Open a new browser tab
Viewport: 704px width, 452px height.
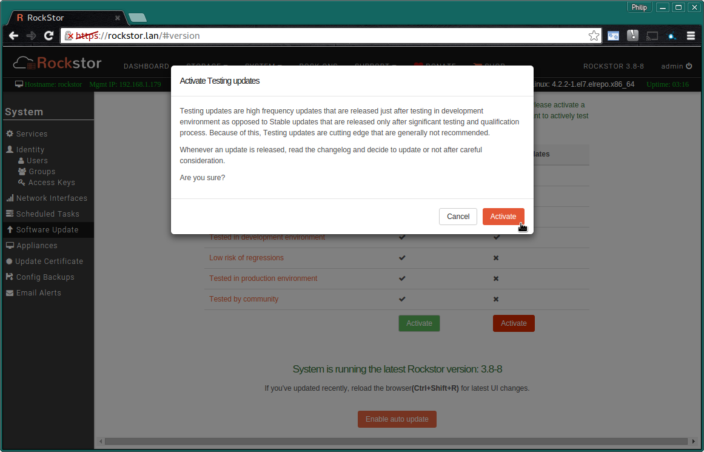[x=138, y=18]
